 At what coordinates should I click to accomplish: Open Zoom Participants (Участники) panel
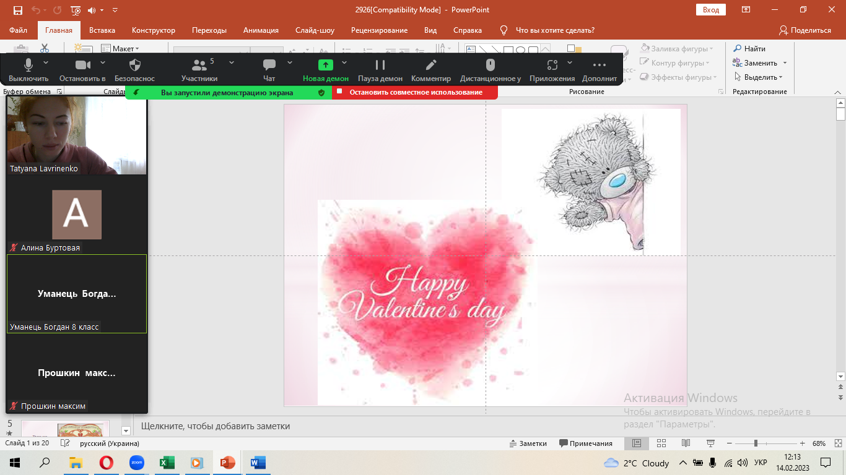(199, 69)
